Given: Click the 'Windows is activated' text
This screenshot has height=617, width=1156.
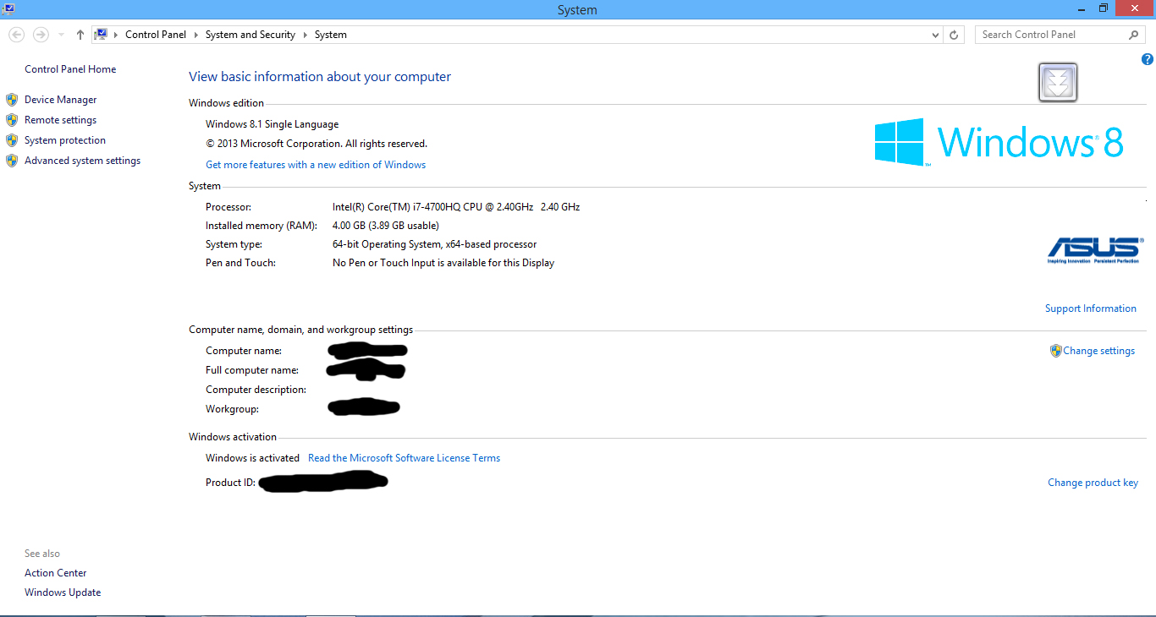Looking at the screenshot, I should pyautogui.click(x=252, y=458).
